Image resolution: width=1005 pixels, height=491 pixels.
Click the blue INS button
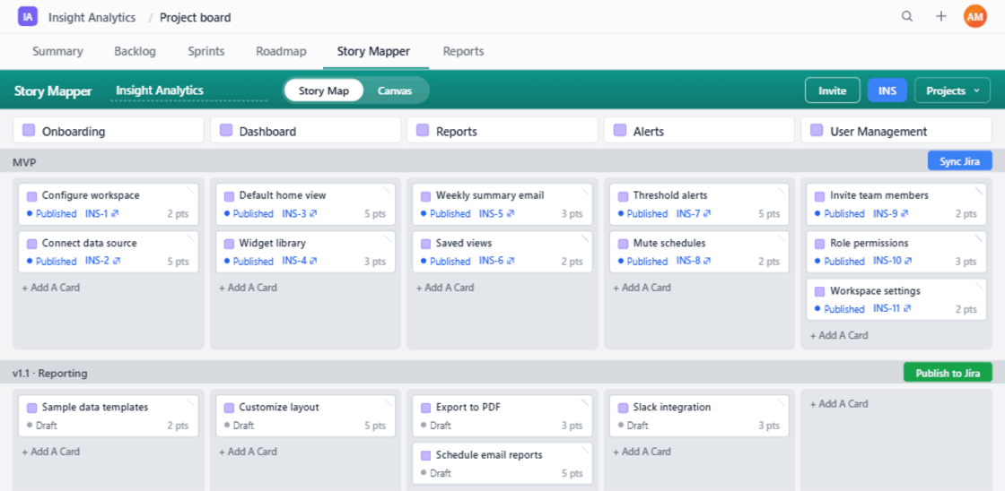887,90
